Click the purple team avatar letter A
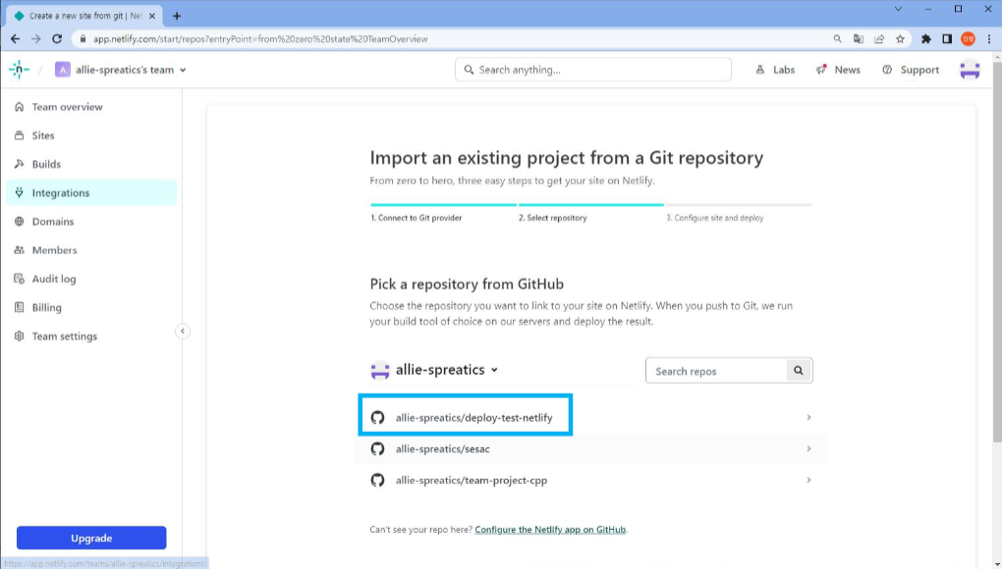 tap(63, 70)
